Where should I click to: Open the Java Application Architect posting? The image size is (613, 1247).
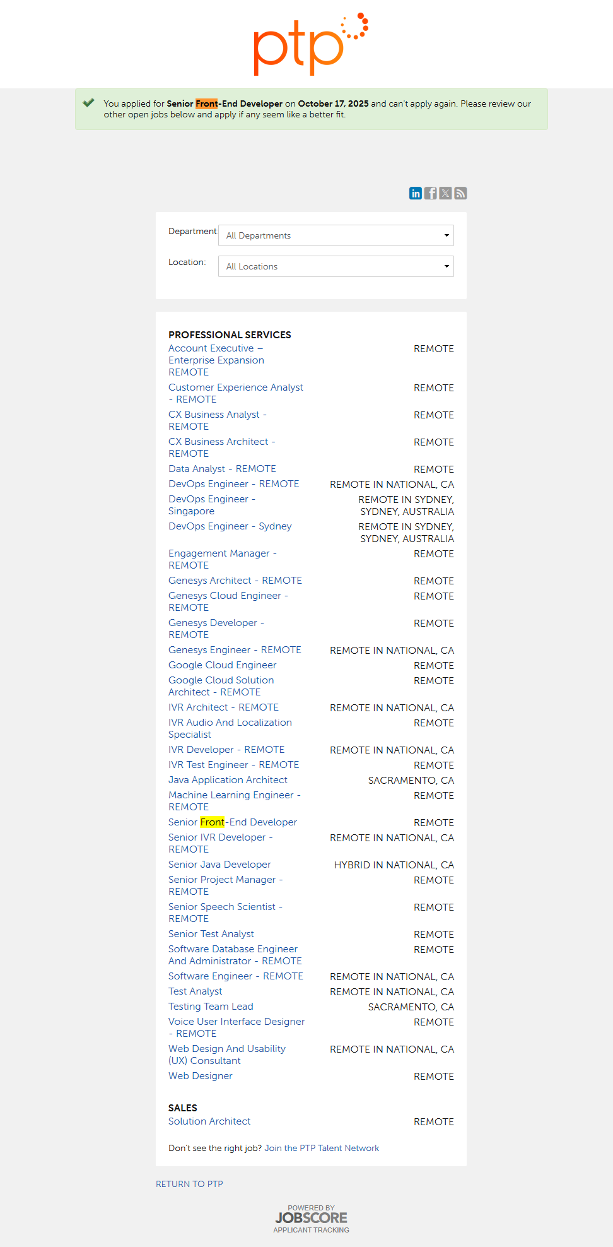[x=228, y=780]
